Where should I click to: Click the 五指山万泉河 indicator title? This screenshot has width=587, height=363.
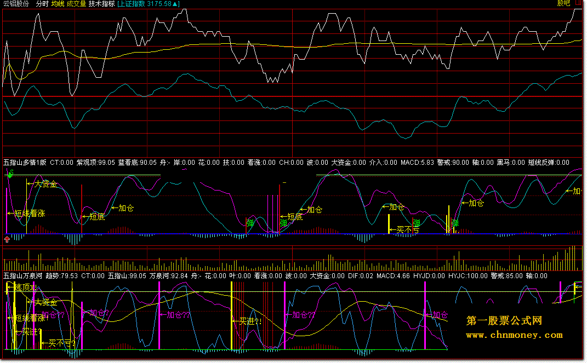click(22, 276)
